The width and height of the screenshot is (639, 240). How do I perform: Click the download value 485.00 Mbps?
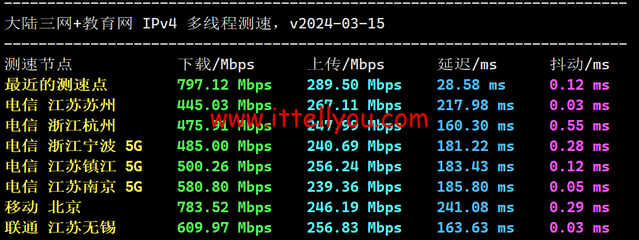coord(225,146)
